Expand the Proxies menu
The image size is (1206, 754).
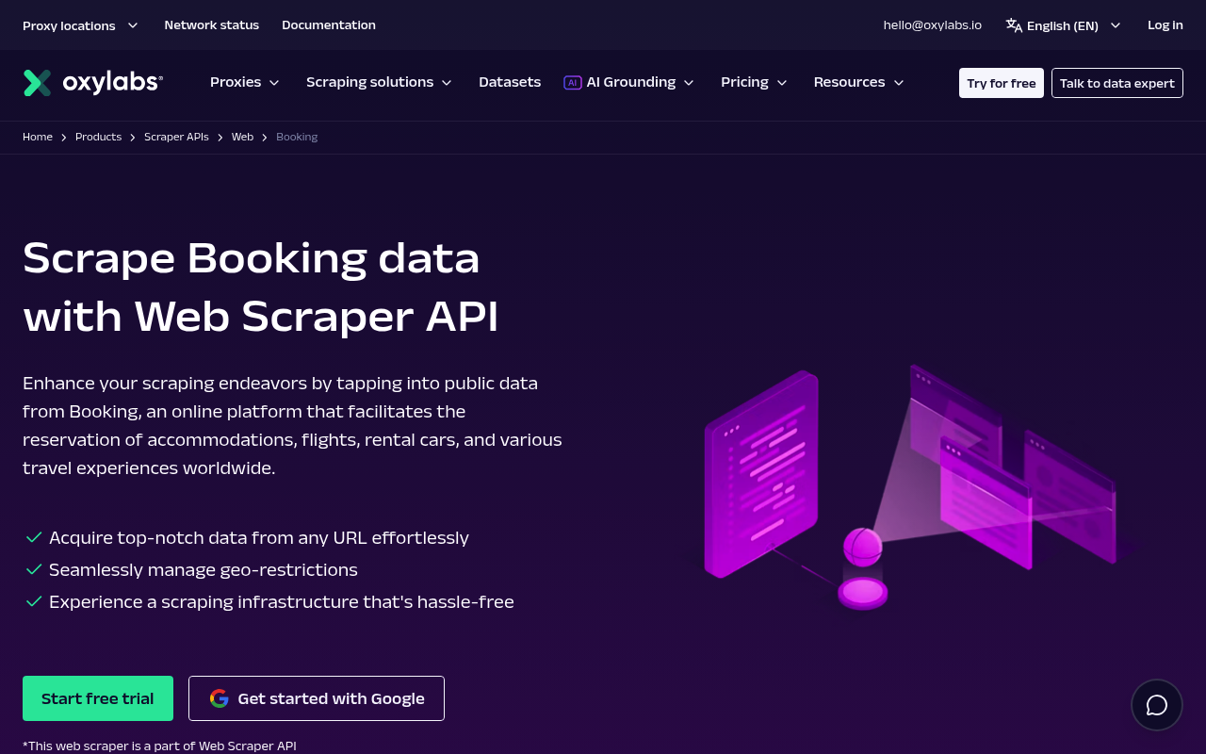click(x=245, y=83)
